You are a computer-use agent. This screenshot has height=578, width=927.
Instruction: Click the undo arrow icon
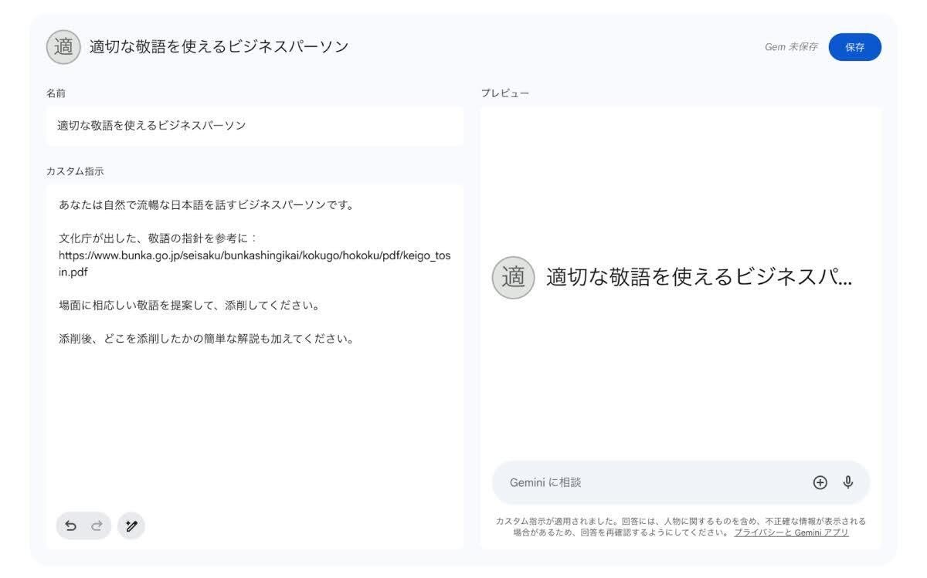tap(70, 526)
